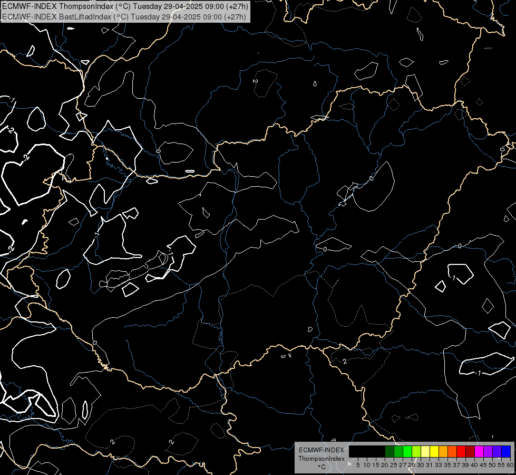Pick the dark red swatch between 39 and 40
This screenshot has width=516, height=475.
[470, 451]
